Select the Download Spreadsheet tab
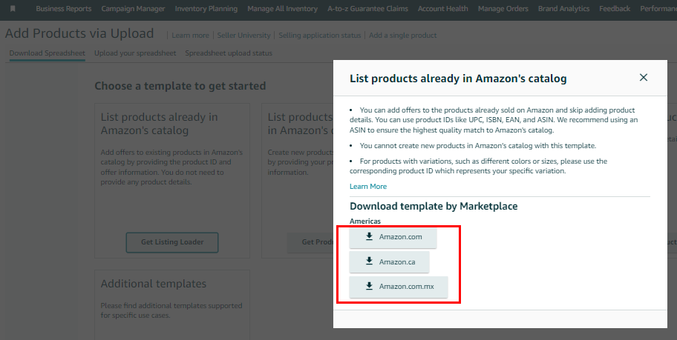This screenshot has width=677, height=340. (x=47, y=53)
